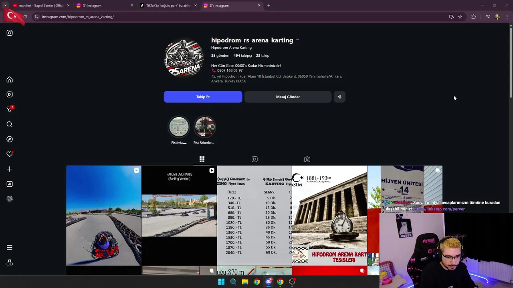The height and width of the screenshot is (288, 513).
Task: Open the Windows Start menu
Action: (221, 282)
